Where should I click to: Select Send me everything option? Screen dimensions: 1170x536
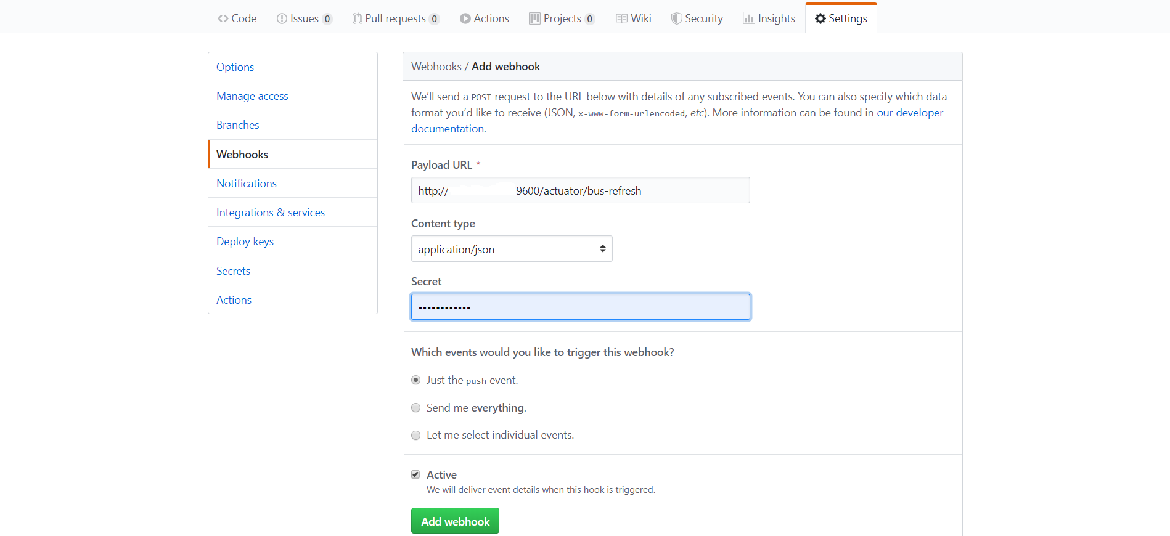tap(416, 408)
